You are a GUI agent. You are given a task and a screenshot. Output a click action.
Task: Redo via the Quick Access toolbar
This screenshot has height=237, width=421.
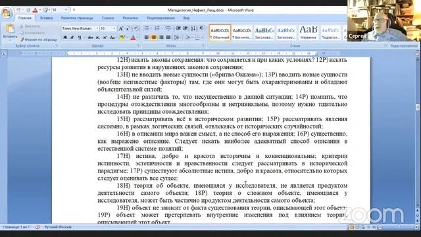click(x=28, y=10)
